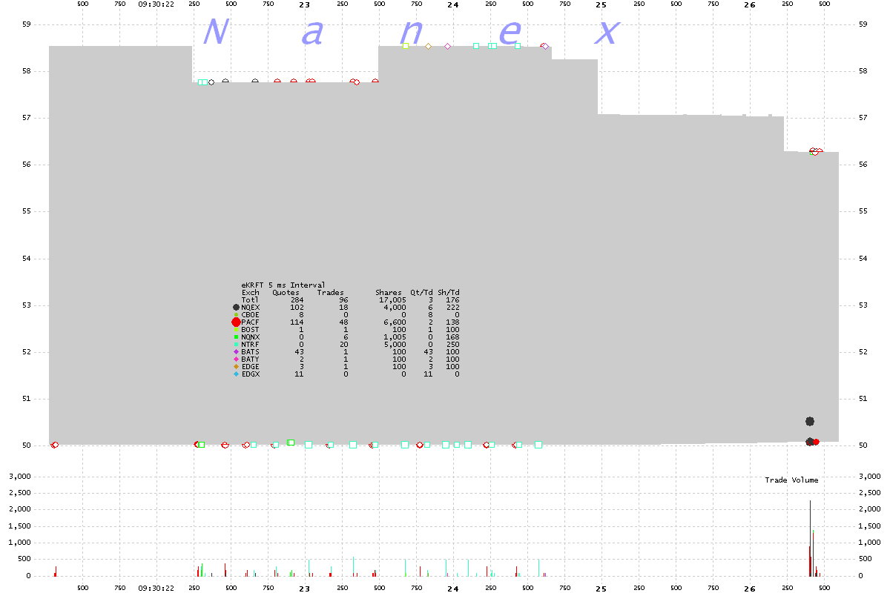Click the '2,500' volume label on the right axis
The width and height of the screenshot is (890, 593).
pyautogui.click(x=869, y=493)
